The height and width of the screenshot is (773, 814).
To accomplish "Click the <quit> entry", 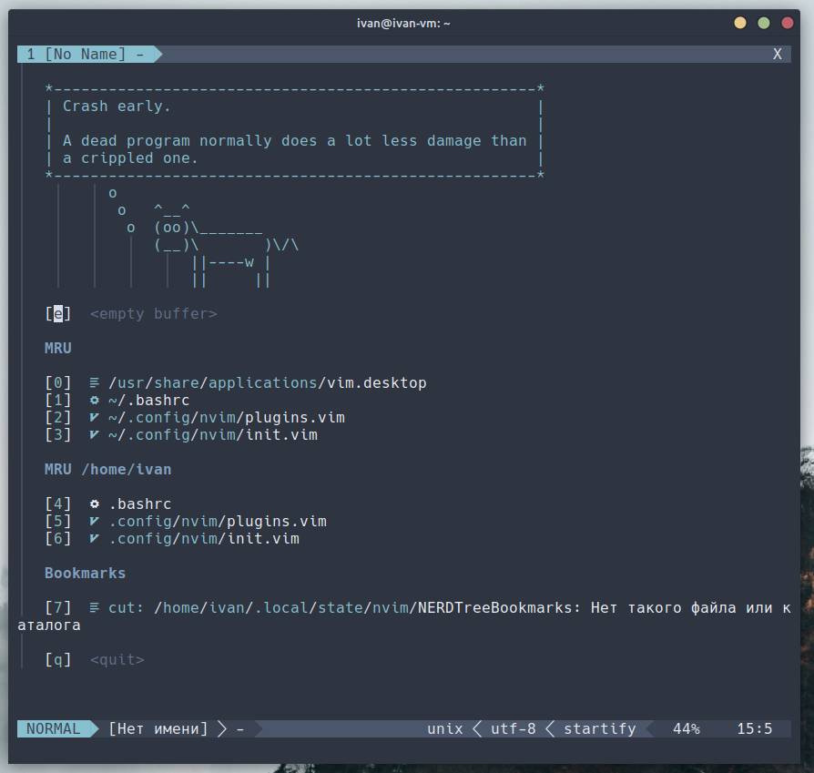I will (x=117, y=660).
